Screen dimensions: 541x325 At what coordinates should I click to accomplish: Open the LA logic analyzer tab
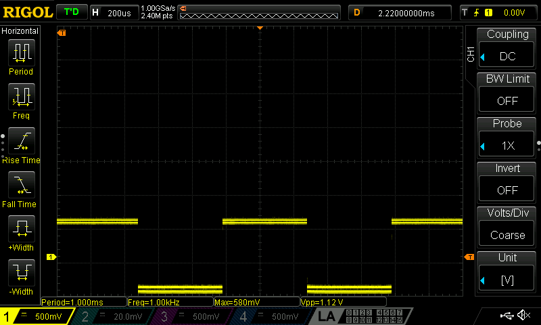[x=327, y=316]
